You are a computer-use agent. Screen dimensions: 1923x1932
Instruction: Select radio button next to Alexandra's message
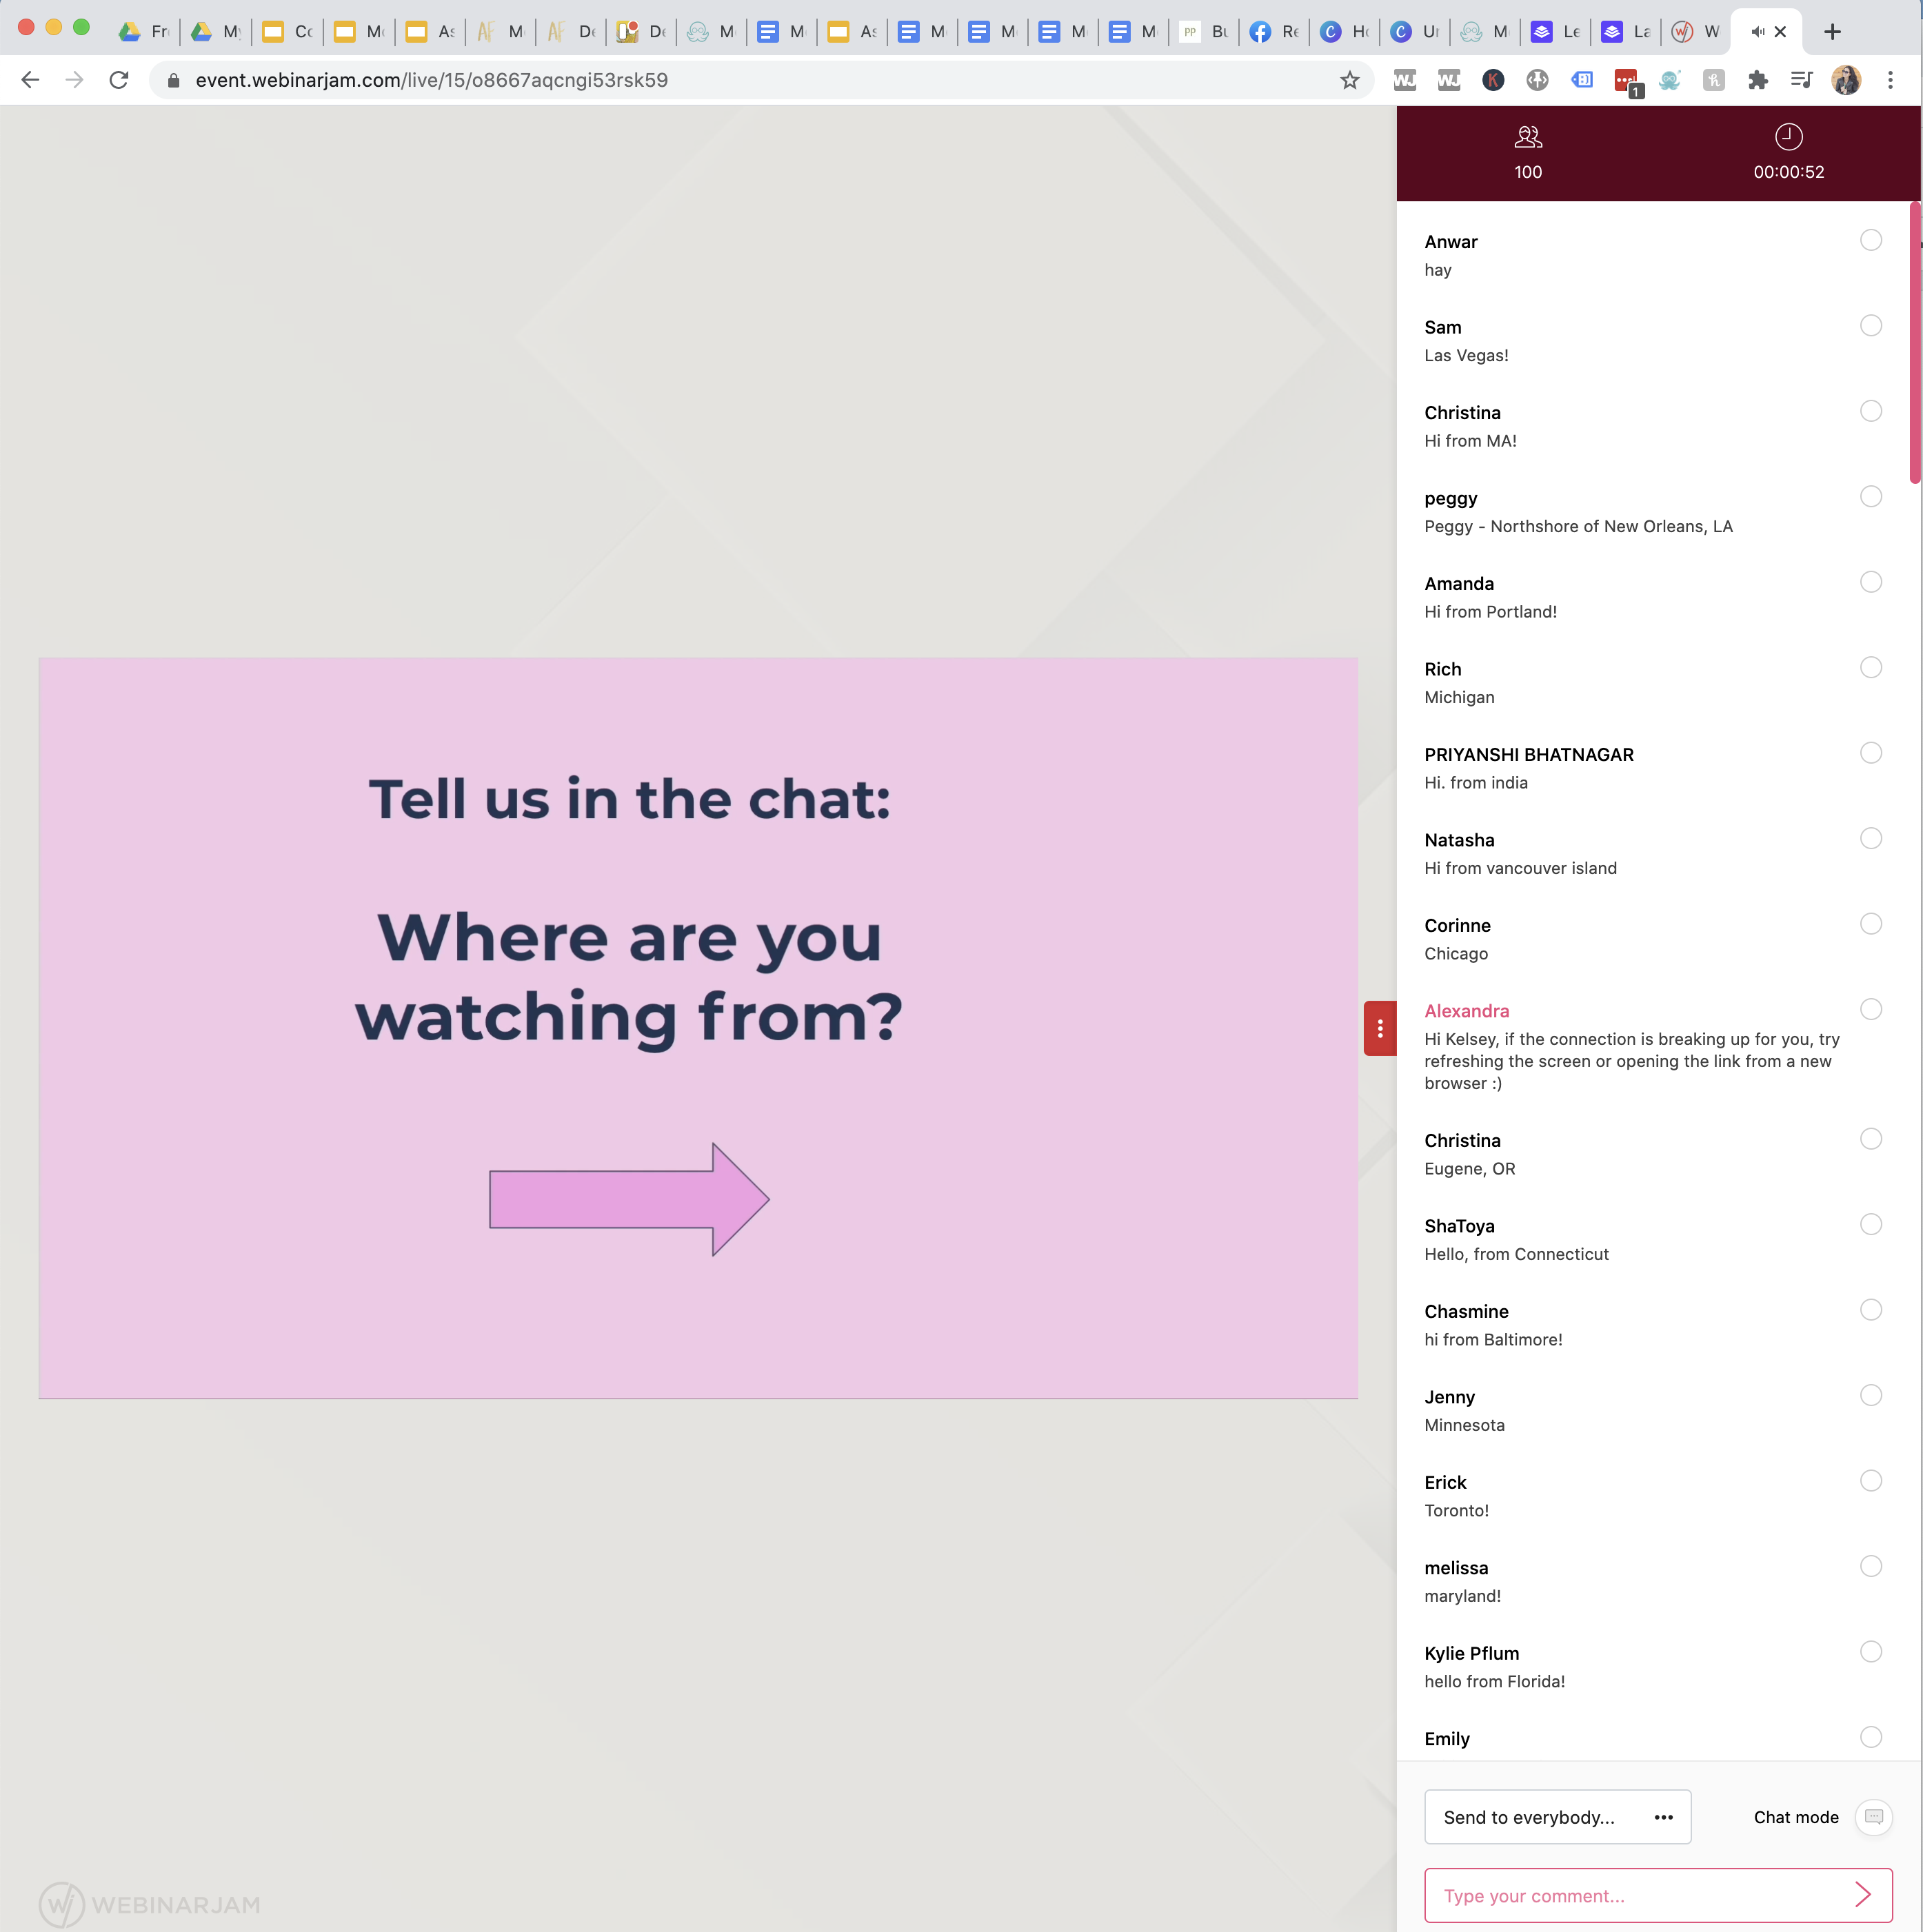point(1870,1009)
